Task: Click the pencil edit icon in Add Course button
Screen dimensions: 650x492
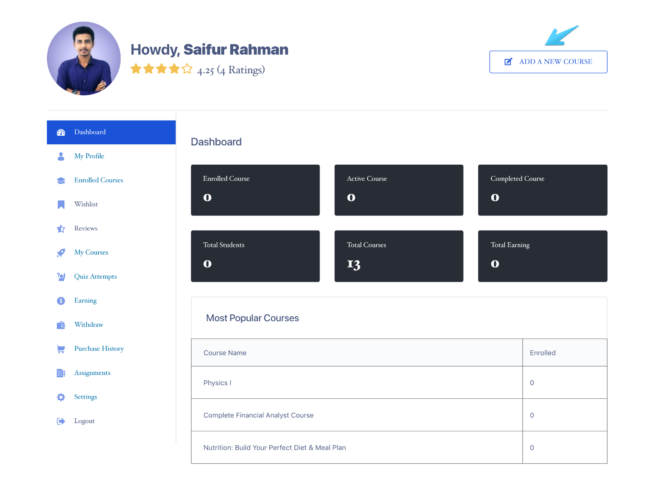Action: click(509, 62)
